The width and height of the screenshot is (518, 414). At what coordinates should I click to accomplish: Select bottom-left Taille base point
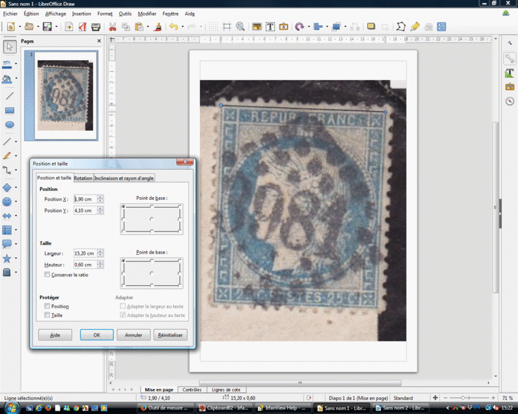[x=124, y=285]
